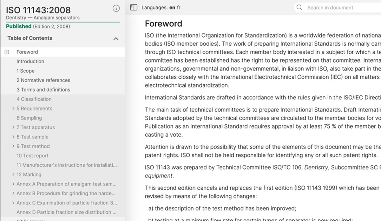Go to 1 Scope

(x=26, y=71)
